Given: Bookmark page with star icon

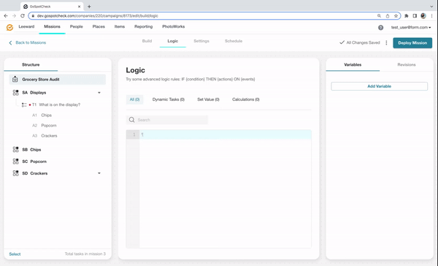Looking at the screenshot, I should [x=396, y=16].
